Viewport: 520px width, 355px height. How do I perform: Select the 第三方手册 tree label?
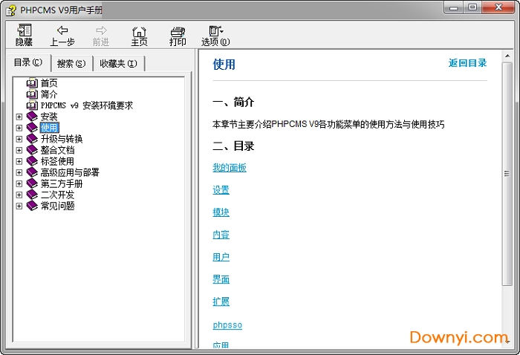point(62,183)
